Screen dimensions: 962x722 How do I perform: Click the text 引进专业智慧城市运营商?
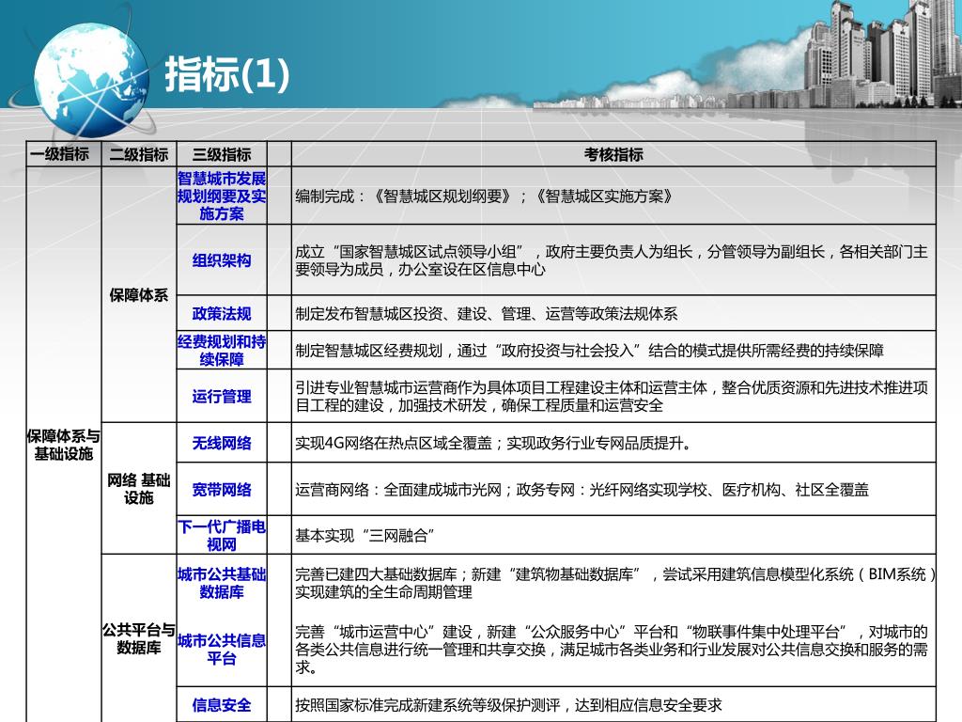pos(611,396)
